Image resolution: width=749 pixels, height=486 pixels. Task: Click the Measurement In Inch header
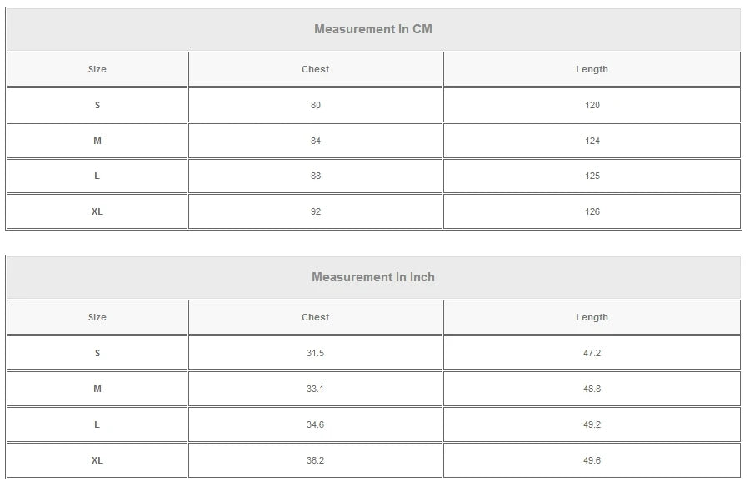coord(373,277)
